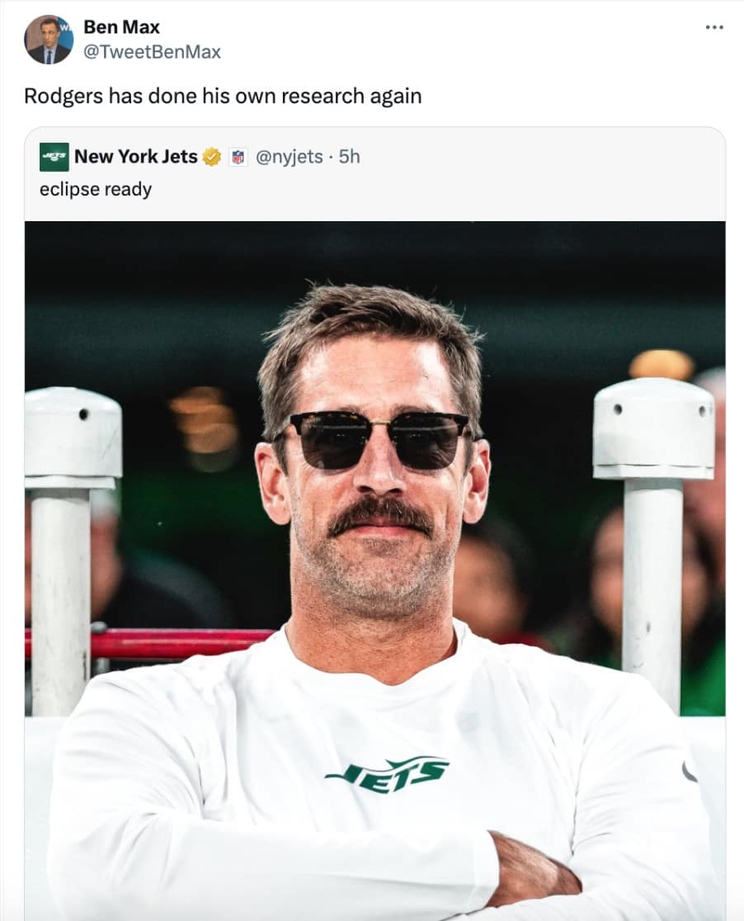This screenshot has height=921, width=744.
Task: Click the caption eclipse ready
Action: click(x=95, y=189)
